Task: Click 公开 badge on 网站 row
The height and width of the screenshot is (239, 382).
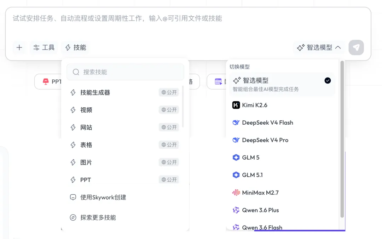Action: coord(169,127)
